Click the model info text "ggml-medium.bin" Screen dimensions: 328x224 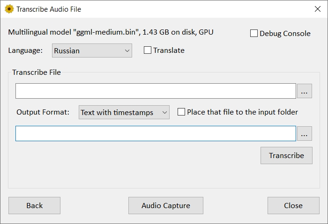[106, 32]
